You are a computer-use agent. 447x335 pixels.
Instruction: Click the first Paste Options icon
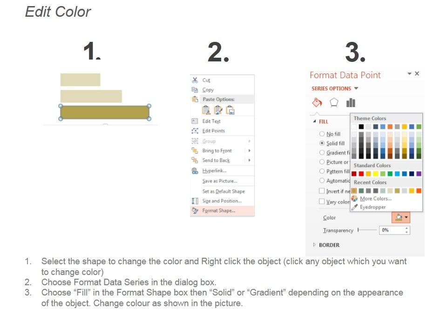(x=206, y=110)
